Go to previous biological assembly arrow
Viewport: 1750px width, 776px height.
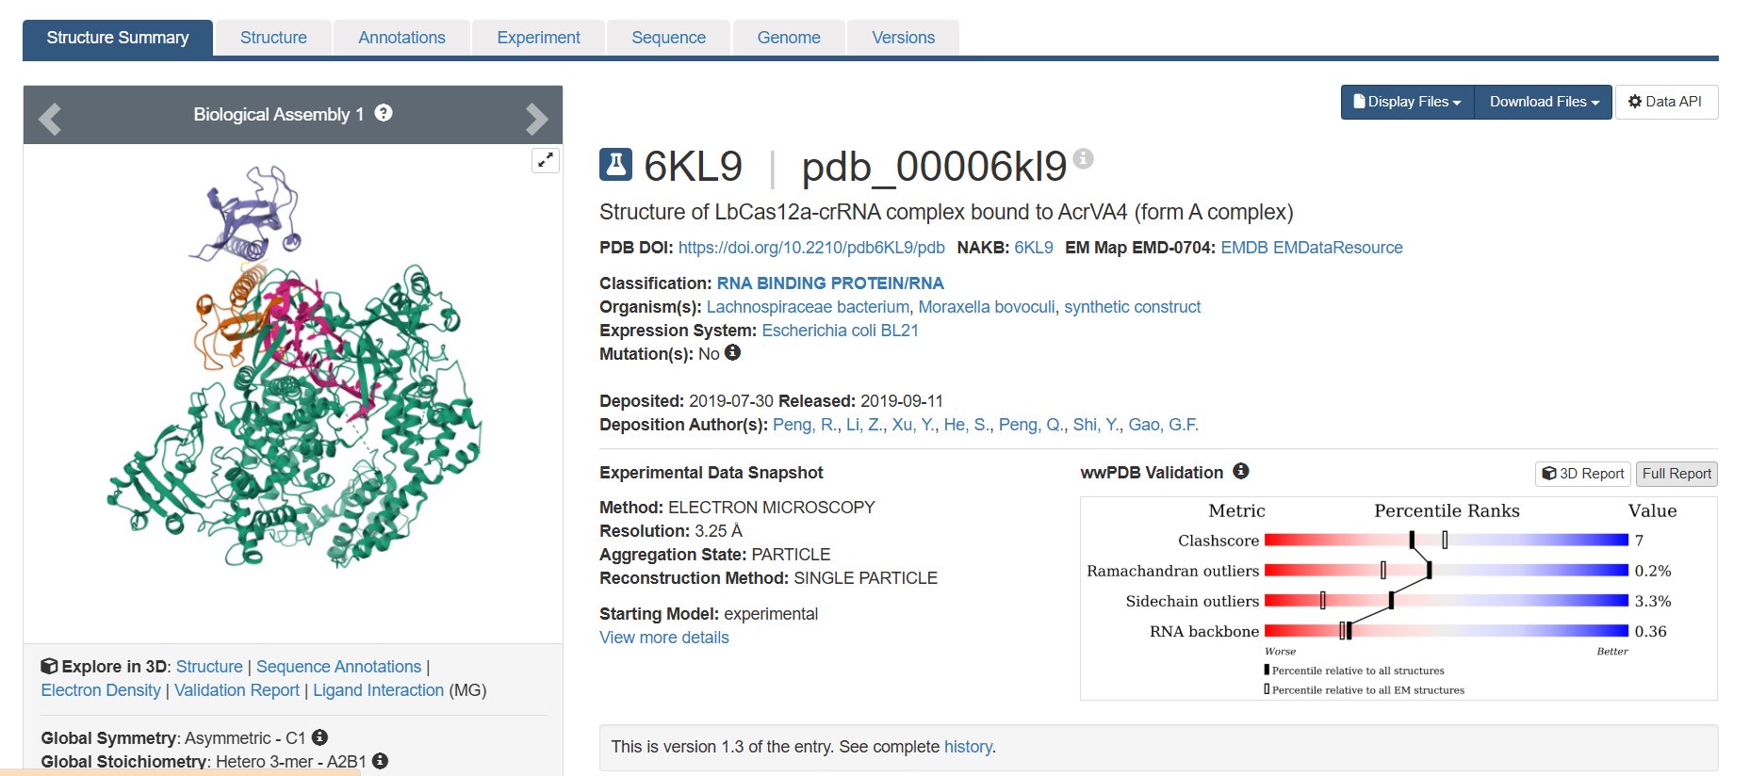(x=50, y=119)
